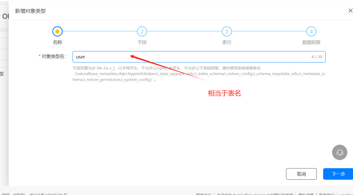This screenshot has height=195, width=353.
Task: Click the 取消 button
Action: (x=301, y=174)
